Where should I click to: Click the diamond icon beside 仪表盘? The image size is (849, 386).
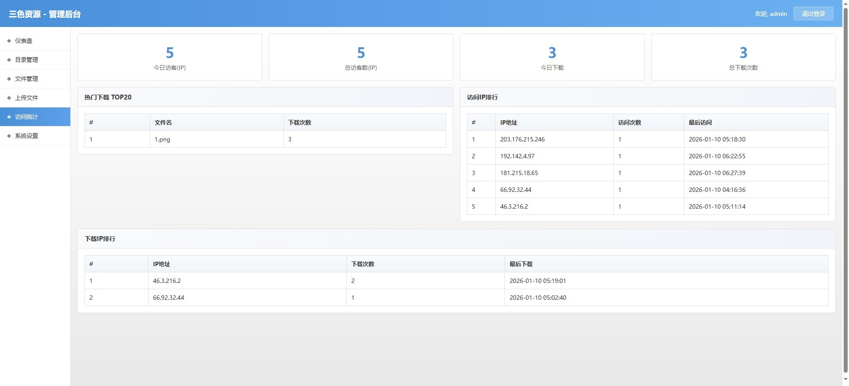pyautogui.click(x=9, y=41)
